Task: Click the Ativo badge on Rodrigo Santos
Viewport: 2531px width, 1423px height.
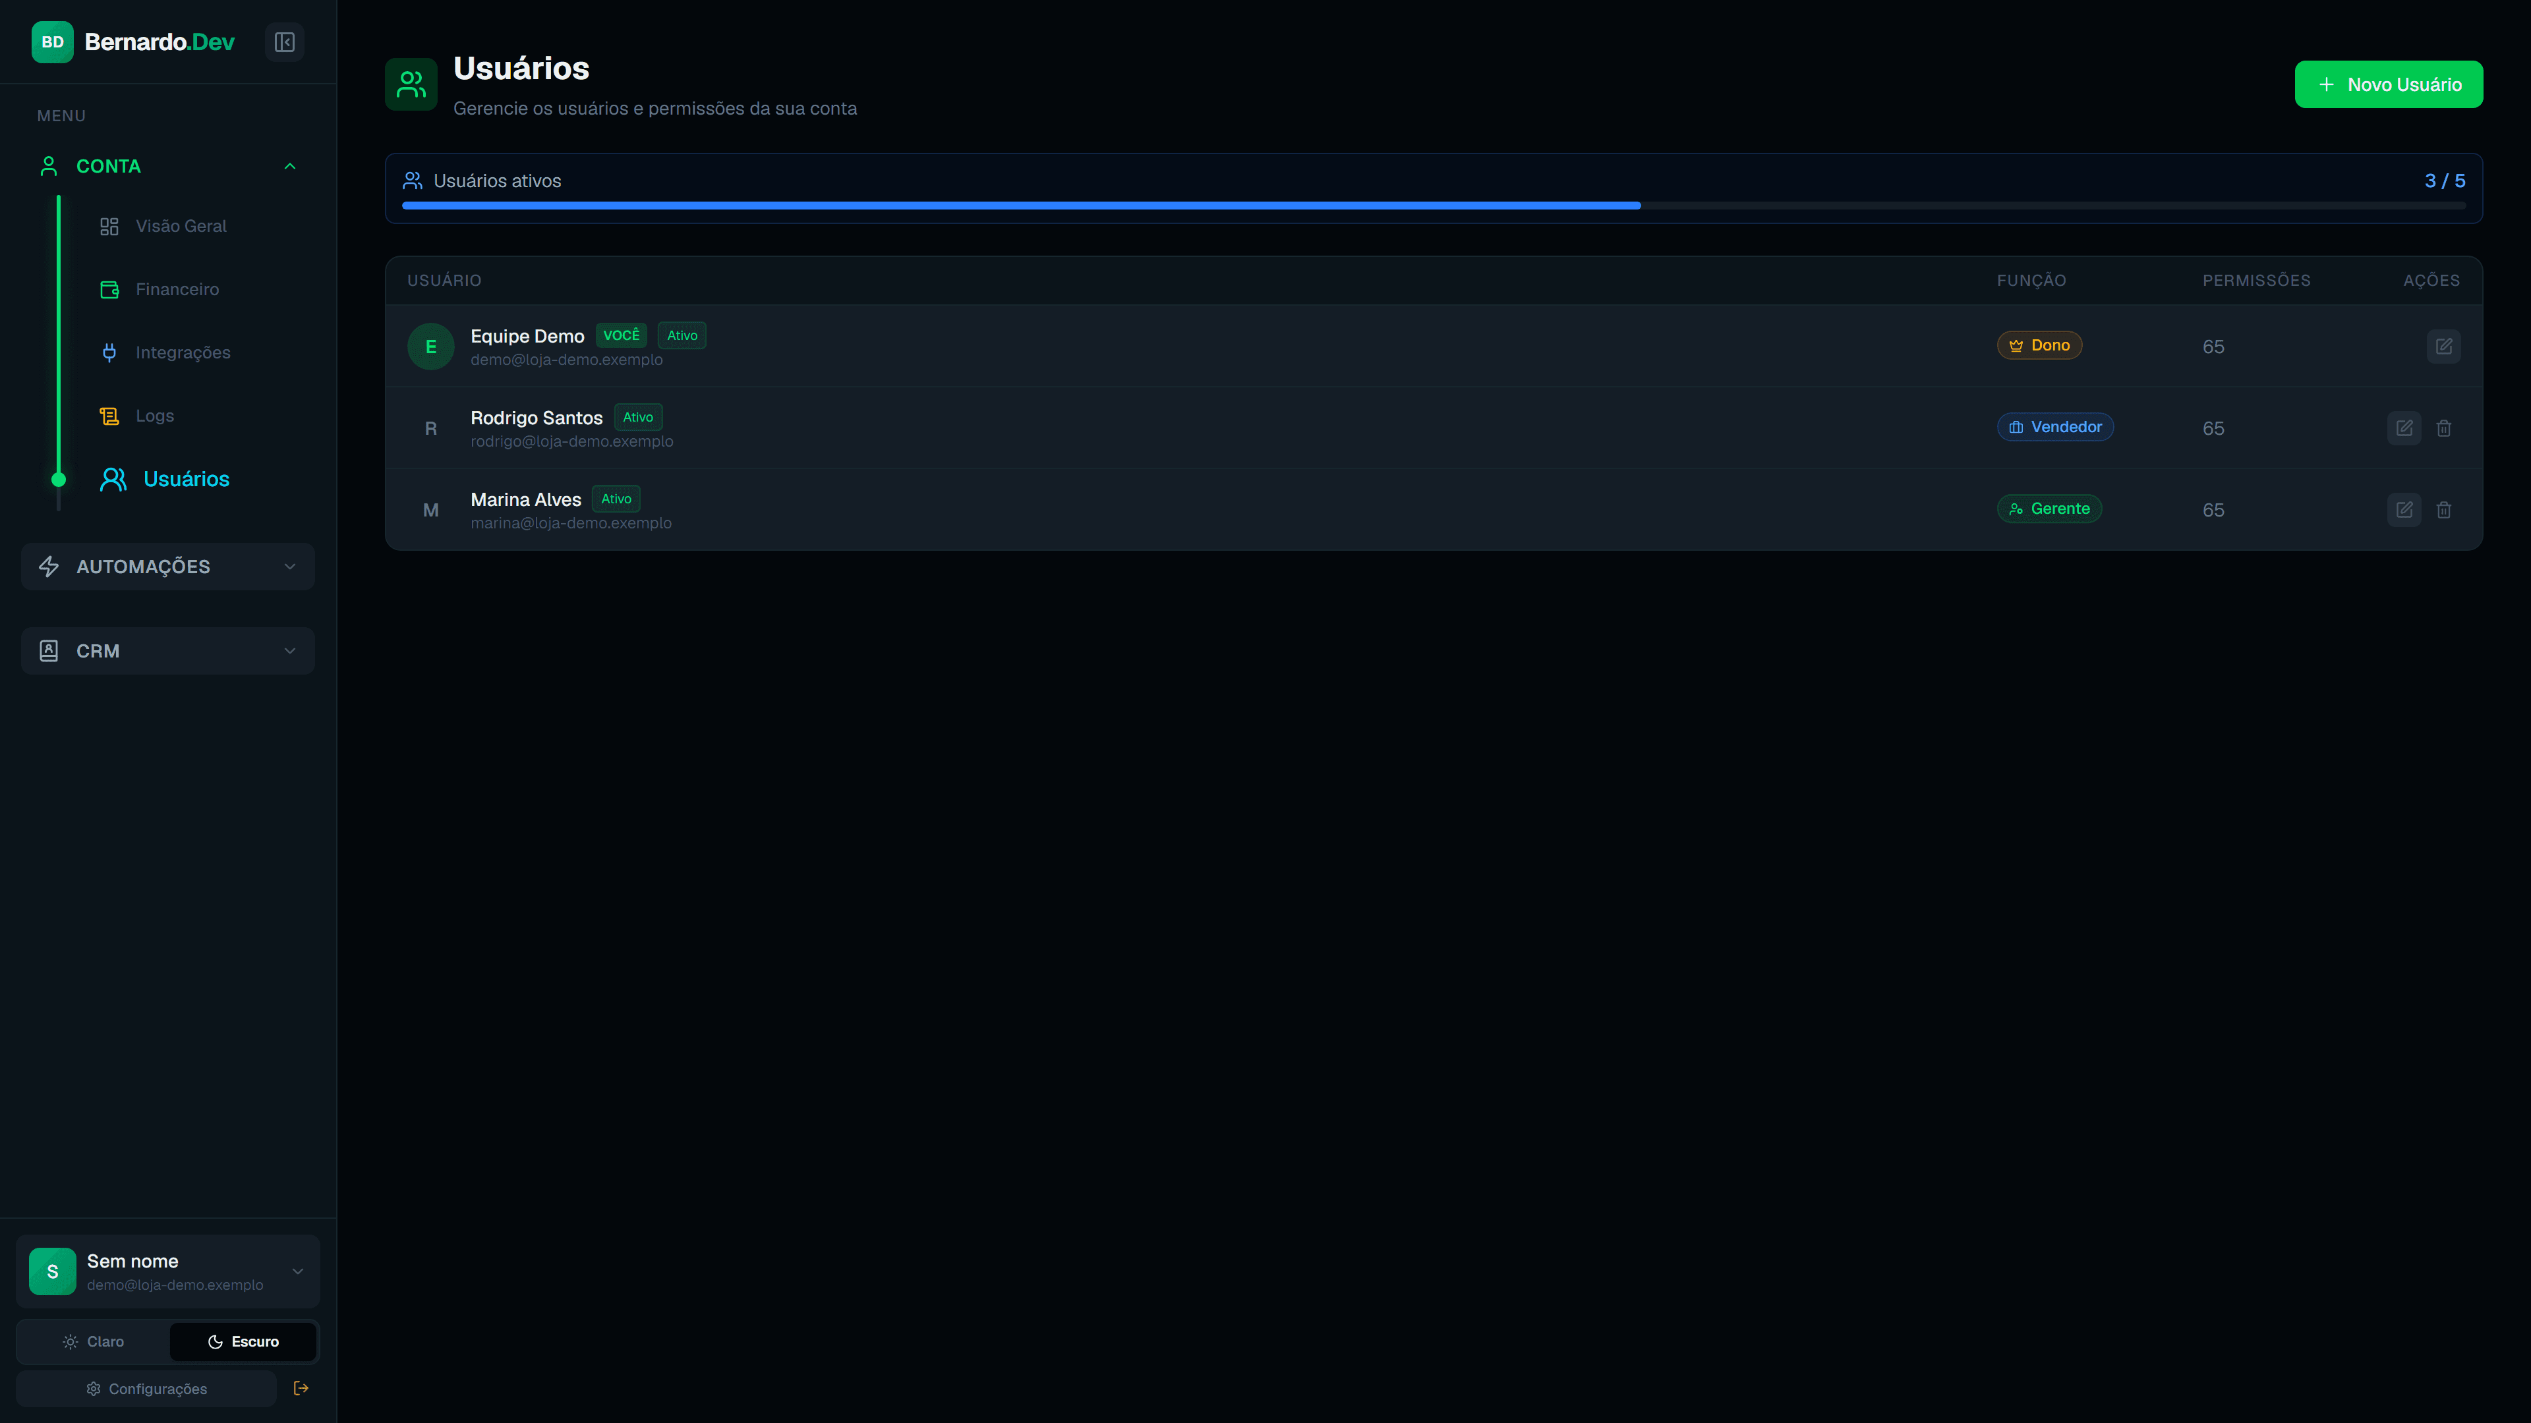Action: pyautogui.click(x=637, y=416)
